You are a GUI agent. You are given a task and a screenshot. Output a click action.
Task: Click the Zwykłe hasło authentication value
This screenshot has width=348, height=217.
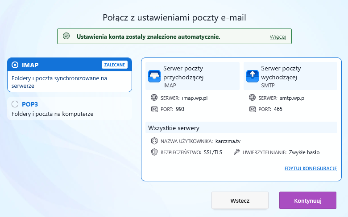pos(304,152)
